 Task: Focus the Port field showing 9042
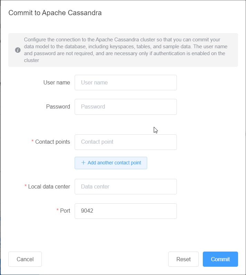(125, 211)
